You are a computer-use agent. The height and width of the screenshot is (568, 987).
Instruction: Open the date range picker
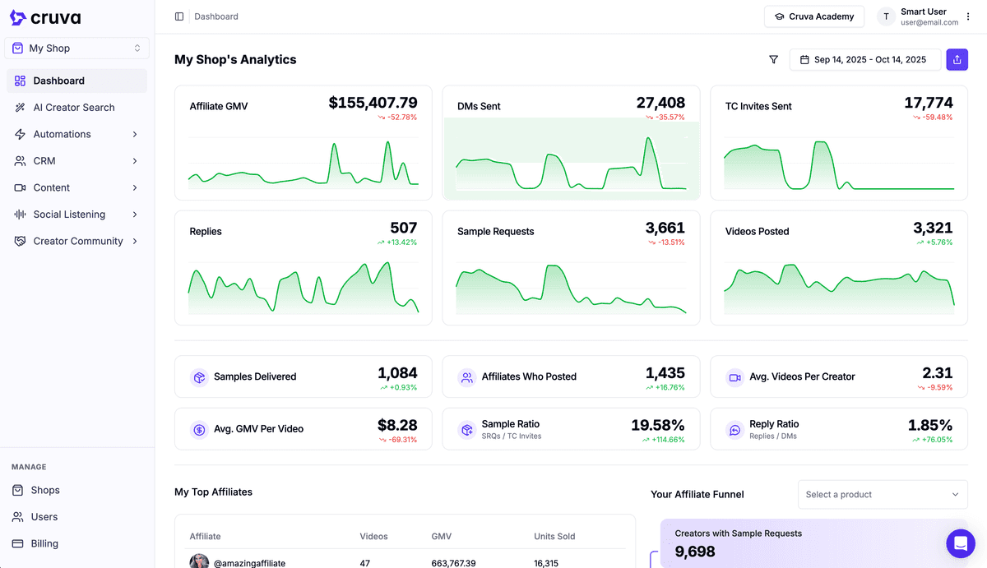click(x=864, y=60)
